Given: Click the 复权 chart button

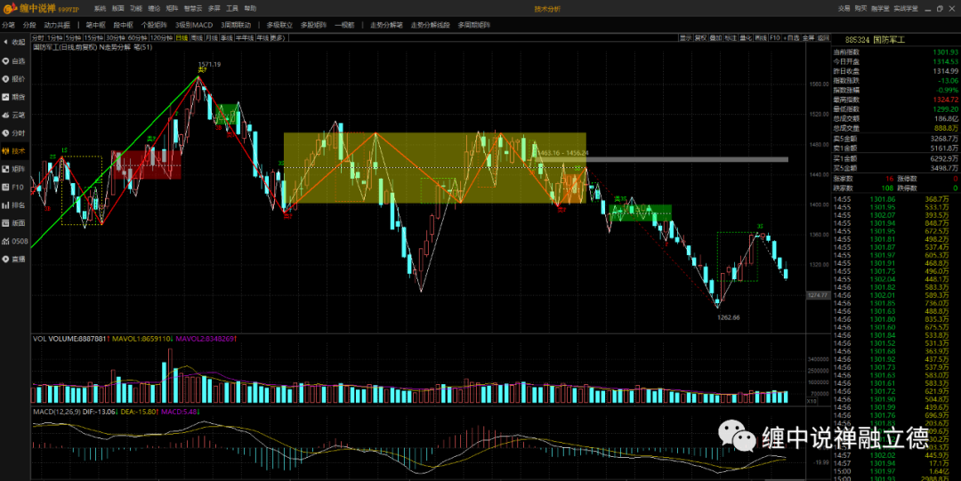Looking at the screenshot, I should 700,38.
